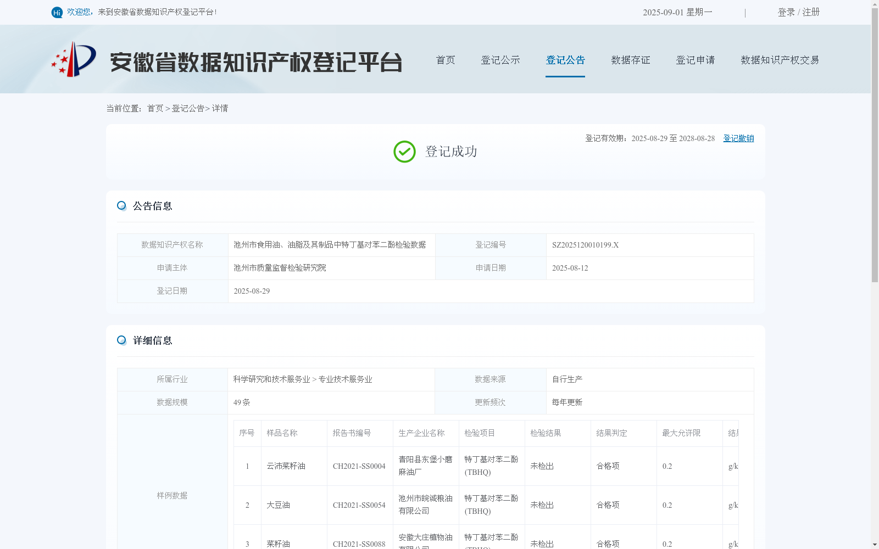Image resolution: width=879 pixels, height=549 pixels.
Task: Go to 首页 in the breadcrumb
Action: pos(155,108)
